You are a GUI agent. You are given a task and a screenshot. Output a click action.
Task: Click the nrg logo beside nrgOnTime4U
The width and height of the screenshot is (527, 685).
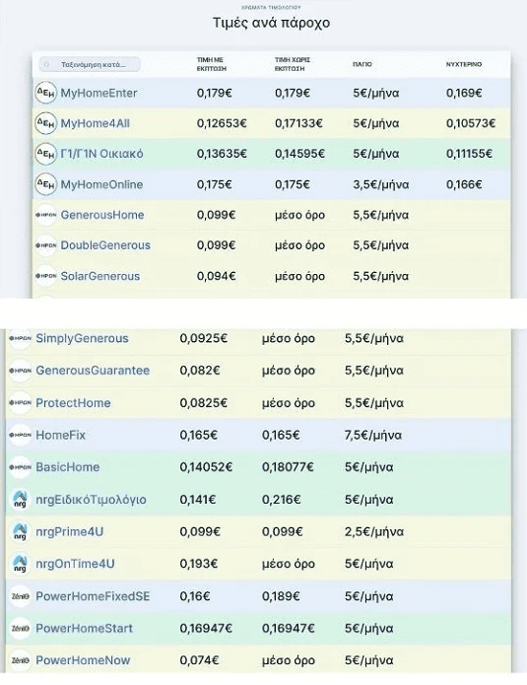tap(20, 564)
